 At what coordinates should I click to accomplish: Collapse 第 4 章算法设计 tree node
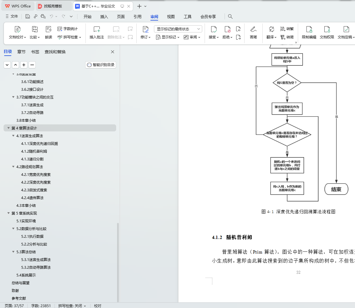tap(8, 128)
